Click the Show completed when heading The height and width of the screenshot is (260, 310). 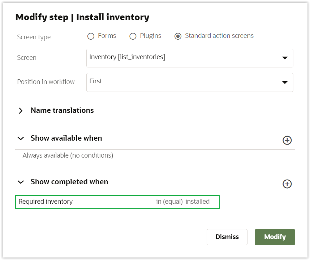[x=69, y=182]
